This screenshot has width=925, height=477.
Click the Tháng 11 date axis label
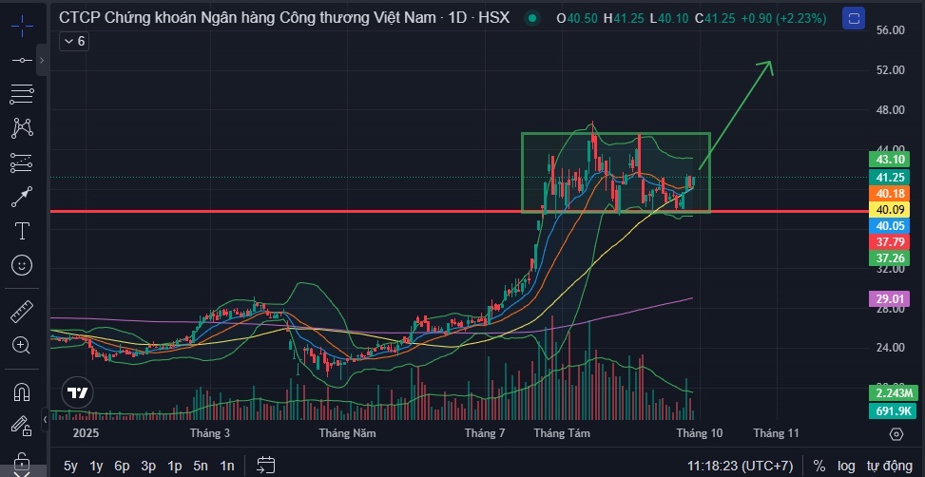point(777,433)
